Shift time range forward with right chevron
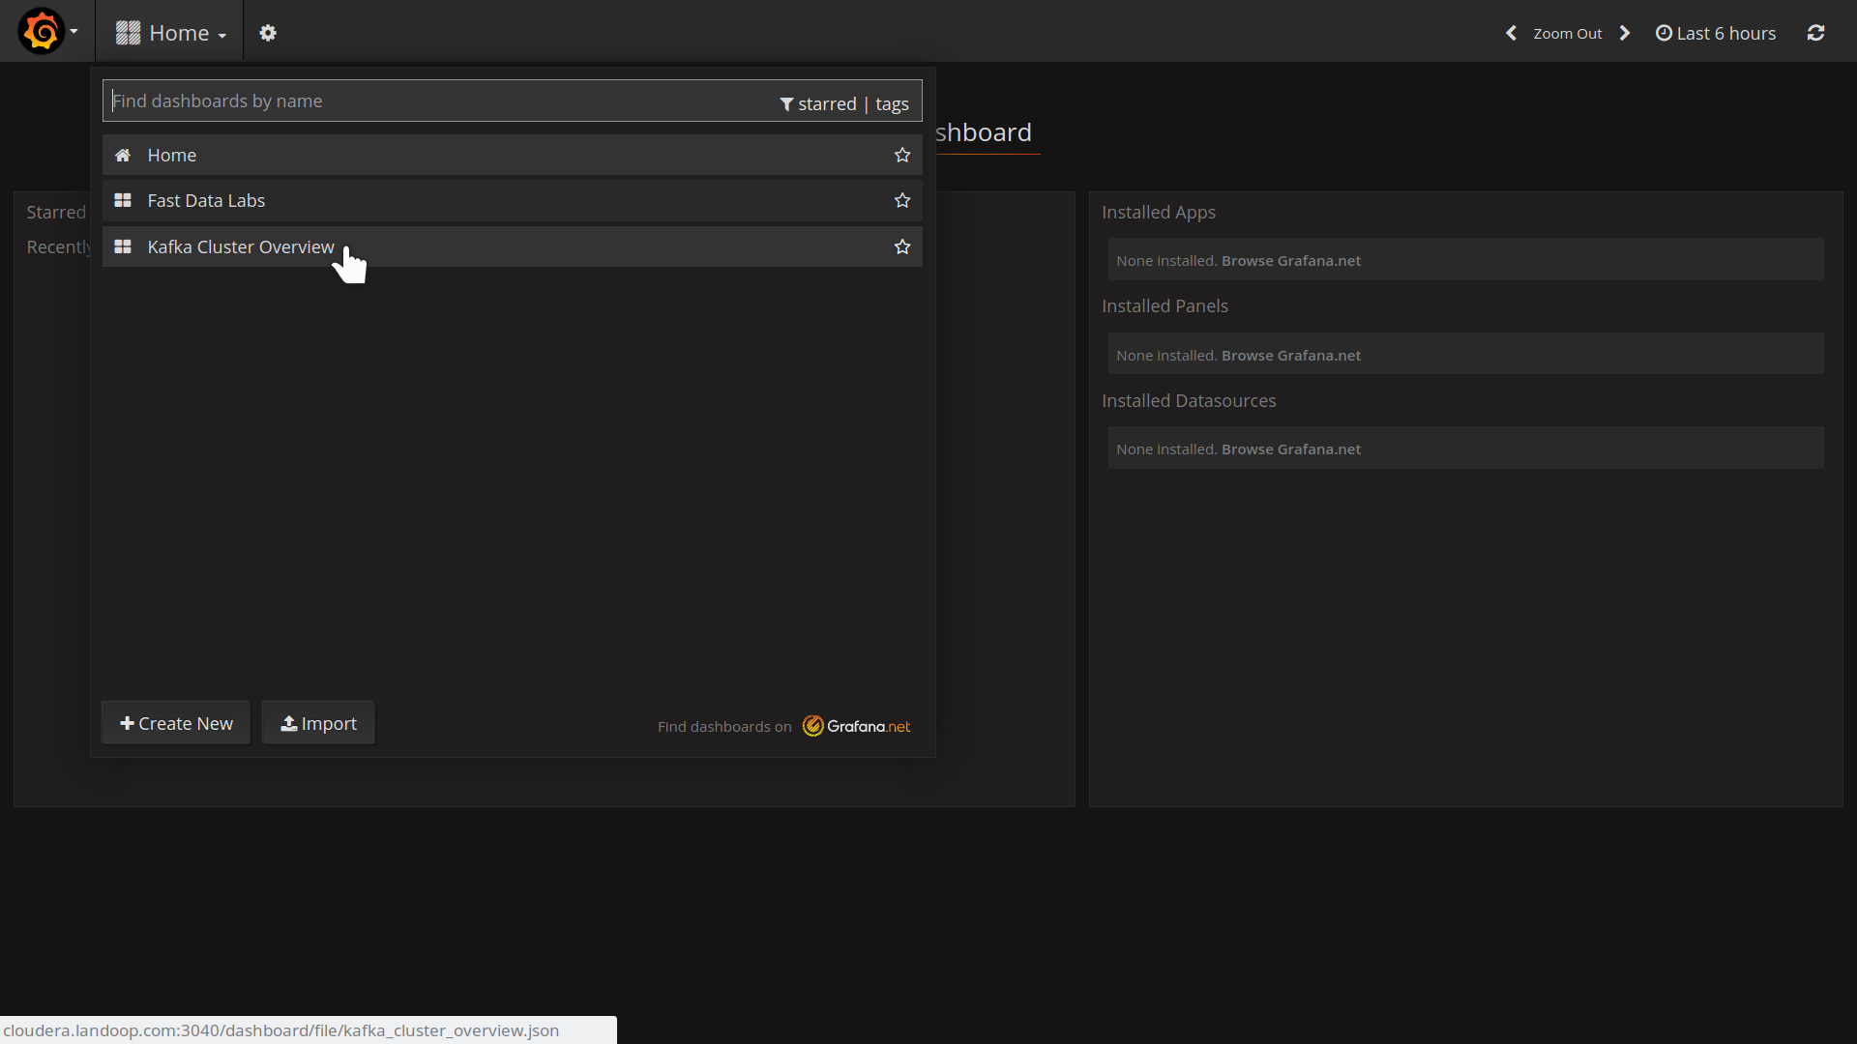This screenshot has width=1857, height=1044. click(x=1625, y=33)
